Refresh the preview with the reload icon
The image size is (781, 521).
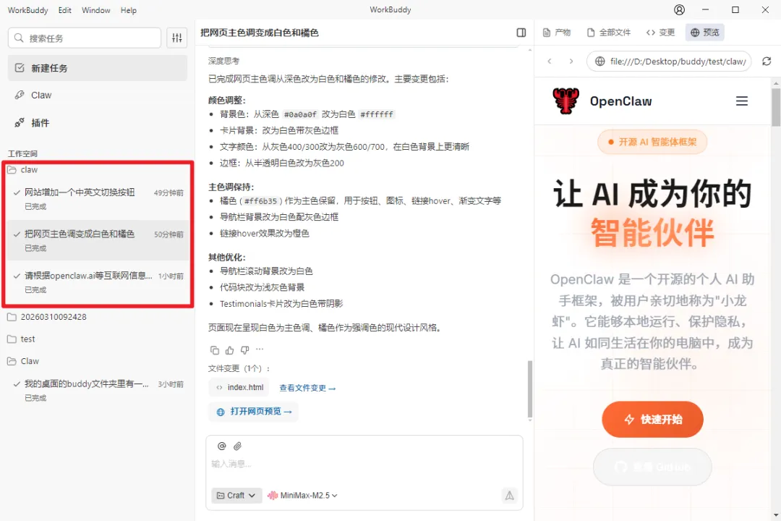(767, 62)
